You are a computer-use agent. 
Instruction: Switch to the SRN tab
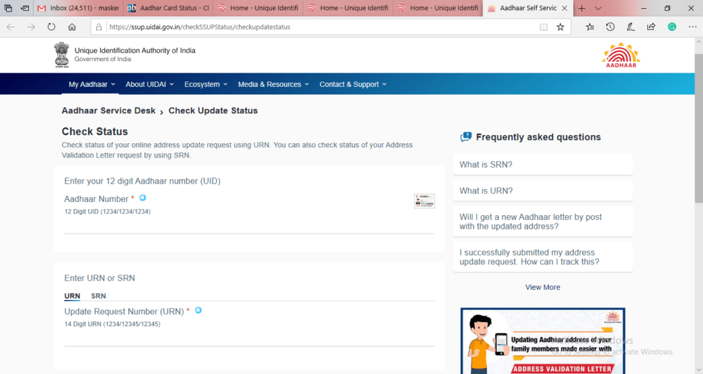[99, 296]
